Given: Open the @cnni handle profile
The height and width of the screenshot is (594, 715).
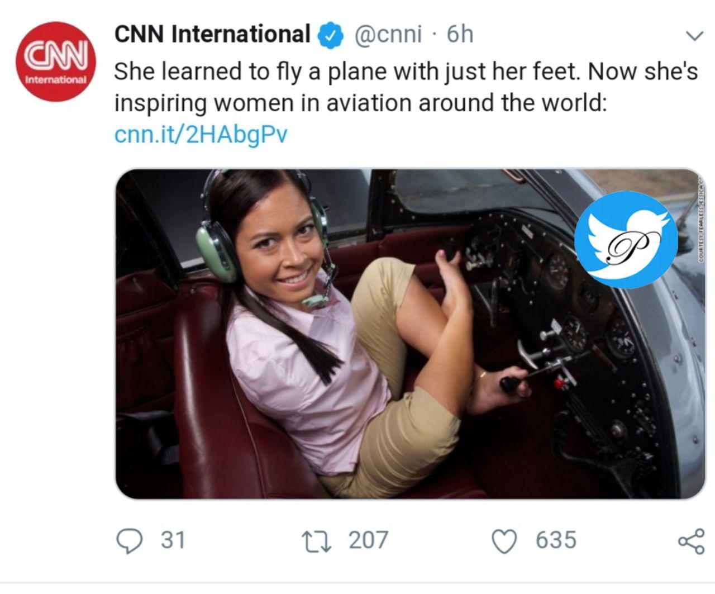Looking at the screenshot, I should (388, 35).
